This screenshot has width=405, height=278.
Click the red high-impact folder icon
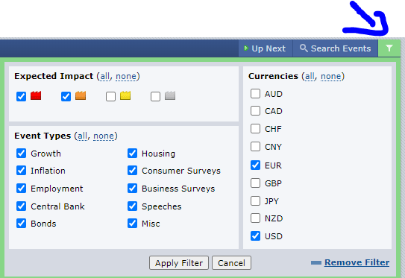point(36,95)
